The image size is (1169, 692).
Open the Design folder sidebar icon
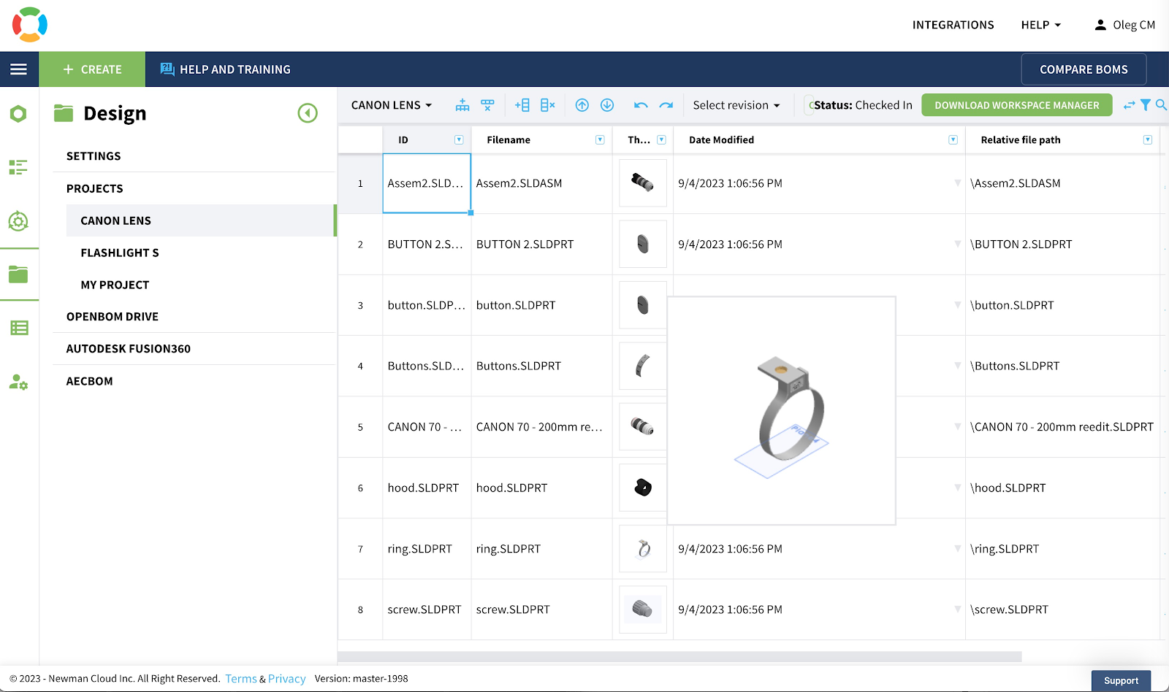coord(18,274)
